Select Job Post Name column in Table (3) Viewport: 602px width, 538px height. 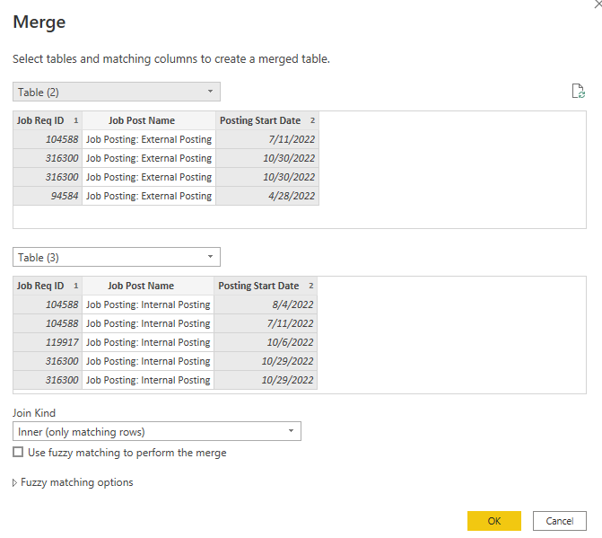coord(148,286)
